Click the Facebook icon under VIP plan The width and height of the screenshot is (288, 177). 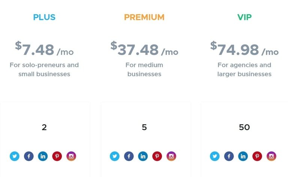[x=229, y=156]
